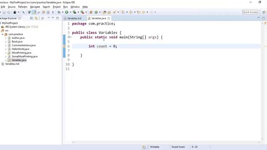The image size is (267, 150).
Task: Toggle Show Whitespace Characters button
Action: click(x=53, y=12)
